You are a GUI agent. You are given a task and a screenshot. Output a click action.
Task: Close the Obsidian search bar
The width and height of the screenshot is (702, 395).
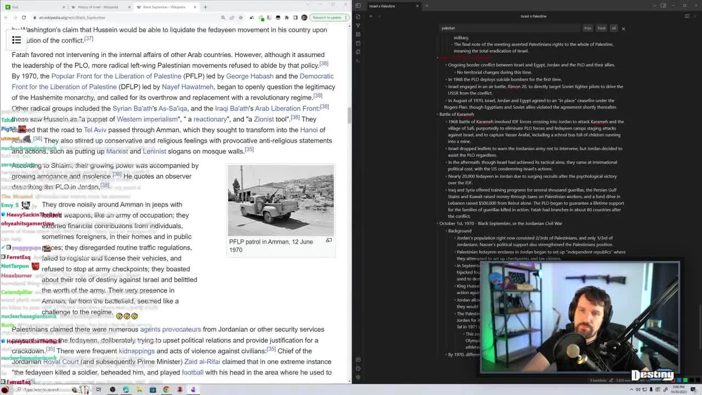(623, 29)
